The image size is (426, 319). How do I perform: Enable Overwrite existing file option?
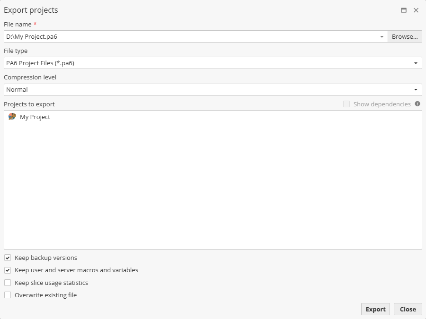tap(8, 295)
